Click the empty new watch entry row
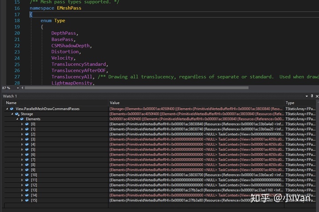The width and height of the screenshot is (319, 212). click(56, 205)
